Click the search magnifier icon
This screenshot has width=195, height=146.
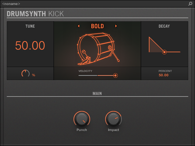click(190, 4)
